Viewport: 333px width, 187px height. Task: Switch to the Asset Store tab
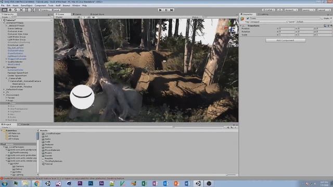(97, 15)
